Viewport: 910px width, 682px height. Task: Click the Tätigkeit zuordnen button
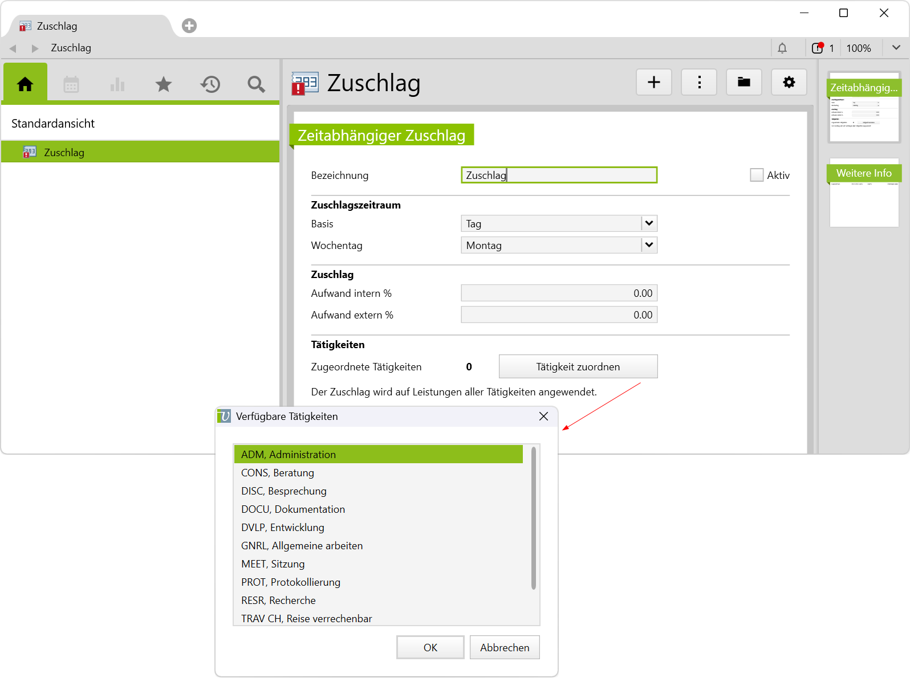point(578,367)
